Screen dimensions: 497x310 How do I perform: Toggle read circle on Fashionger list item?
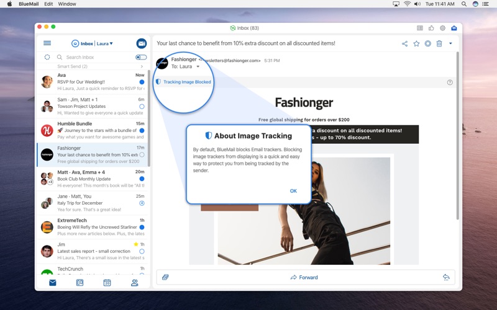[142, 154]
